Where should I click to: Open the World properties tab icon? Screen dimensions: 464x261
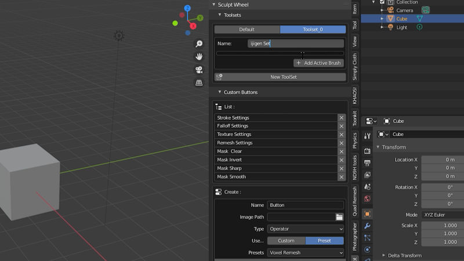coord(367,198)
